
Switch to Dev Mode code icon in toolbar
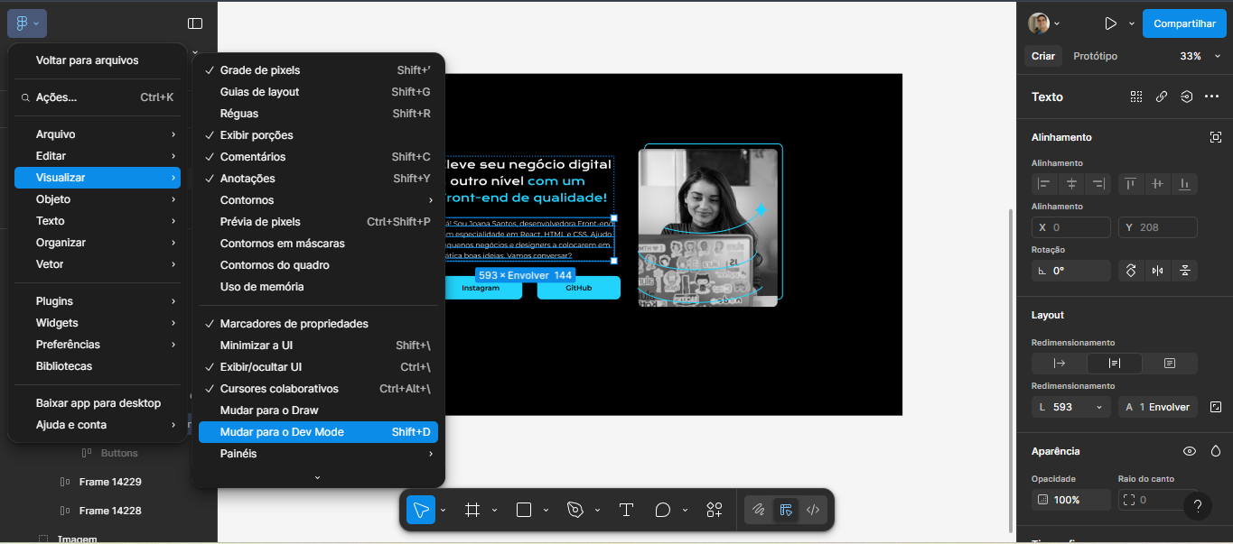pos(813,510)
